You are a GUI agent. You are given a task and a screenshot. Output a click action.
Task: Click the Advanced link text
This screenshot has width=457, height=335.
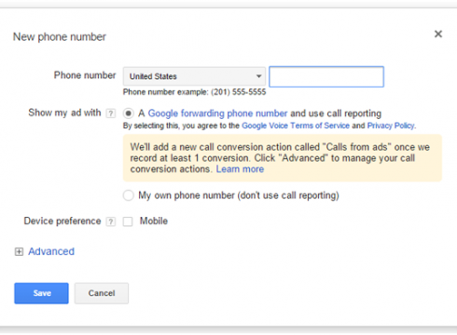click(51, 251)
